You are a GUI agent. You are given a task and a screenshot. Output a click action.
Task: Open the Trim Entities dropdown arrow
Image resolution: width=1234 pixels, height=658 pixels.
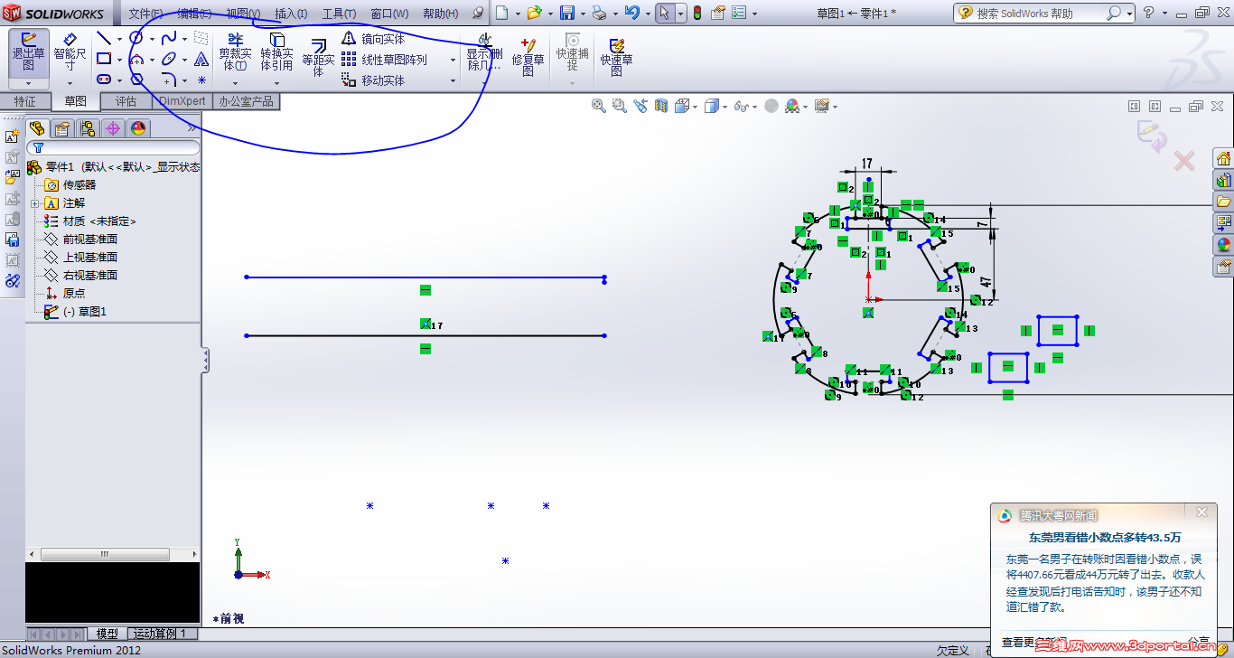[x=235, y=83]
